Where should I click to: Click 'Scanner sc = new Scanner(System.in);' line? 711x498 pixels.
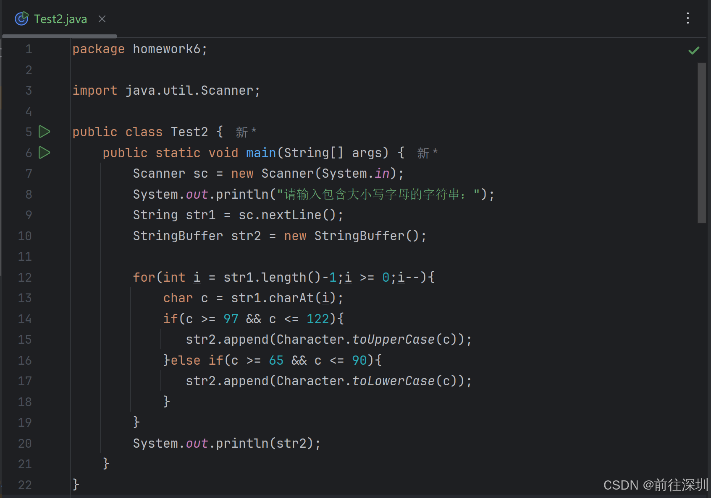pos(268,174)
